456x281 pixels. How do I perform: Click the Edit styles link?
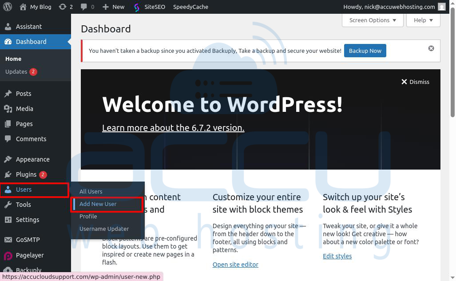pyautogui.click(x=337, y=256)
